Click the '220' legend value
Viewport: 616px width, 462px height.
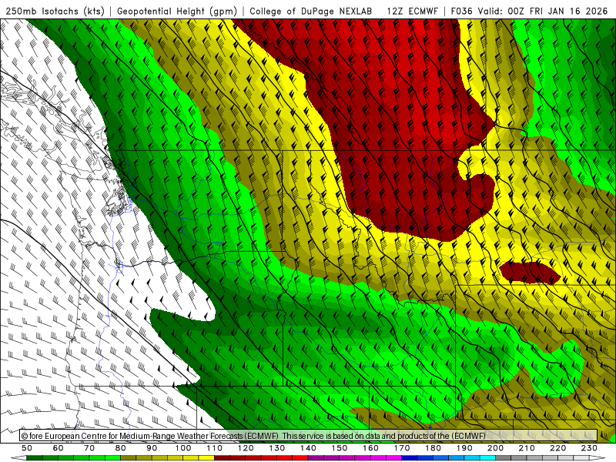[x=557, y=448]
